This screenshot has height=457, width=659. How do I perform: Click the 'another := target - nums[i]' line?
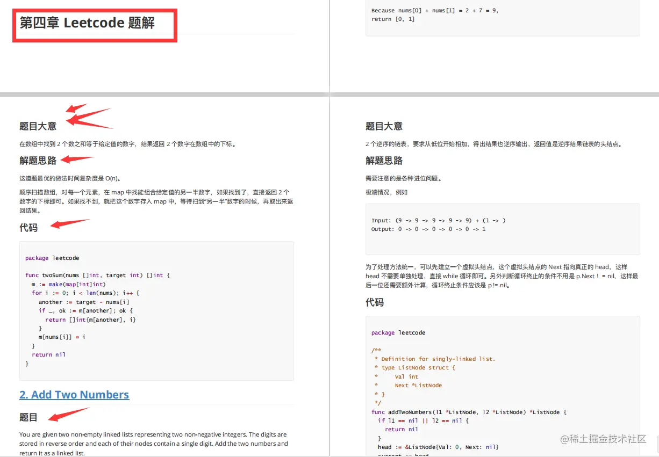click(x=84, y=302)
